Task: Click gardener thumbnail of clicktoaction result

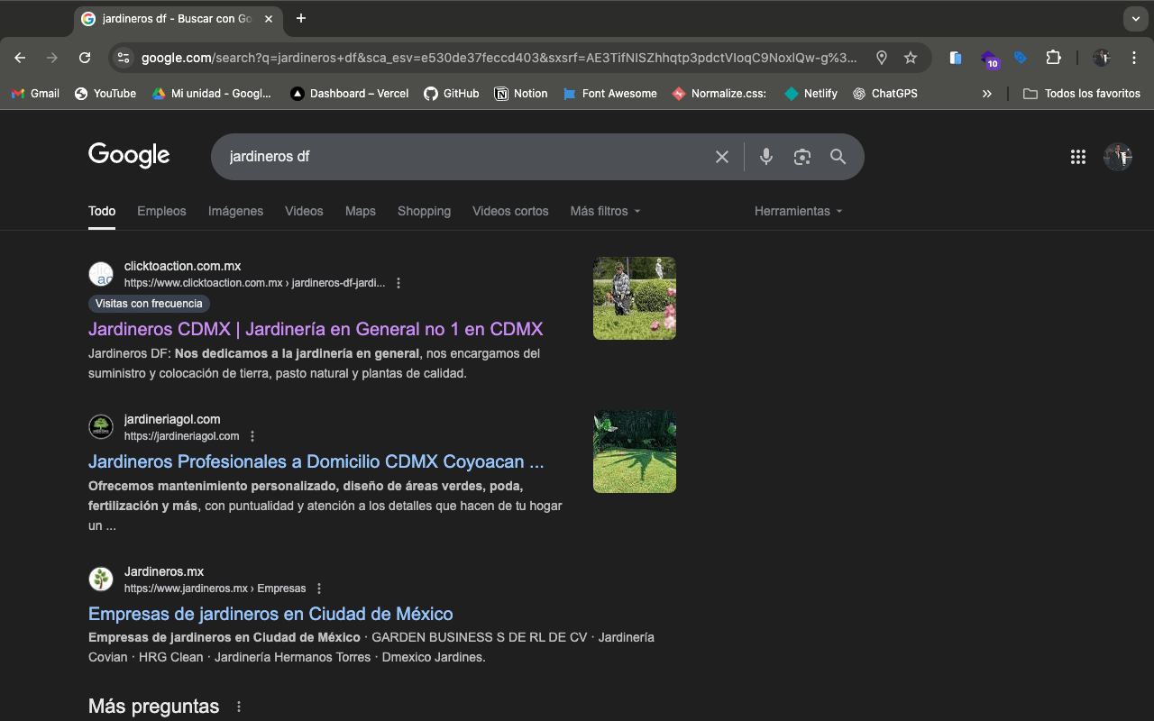Action: 635,298
